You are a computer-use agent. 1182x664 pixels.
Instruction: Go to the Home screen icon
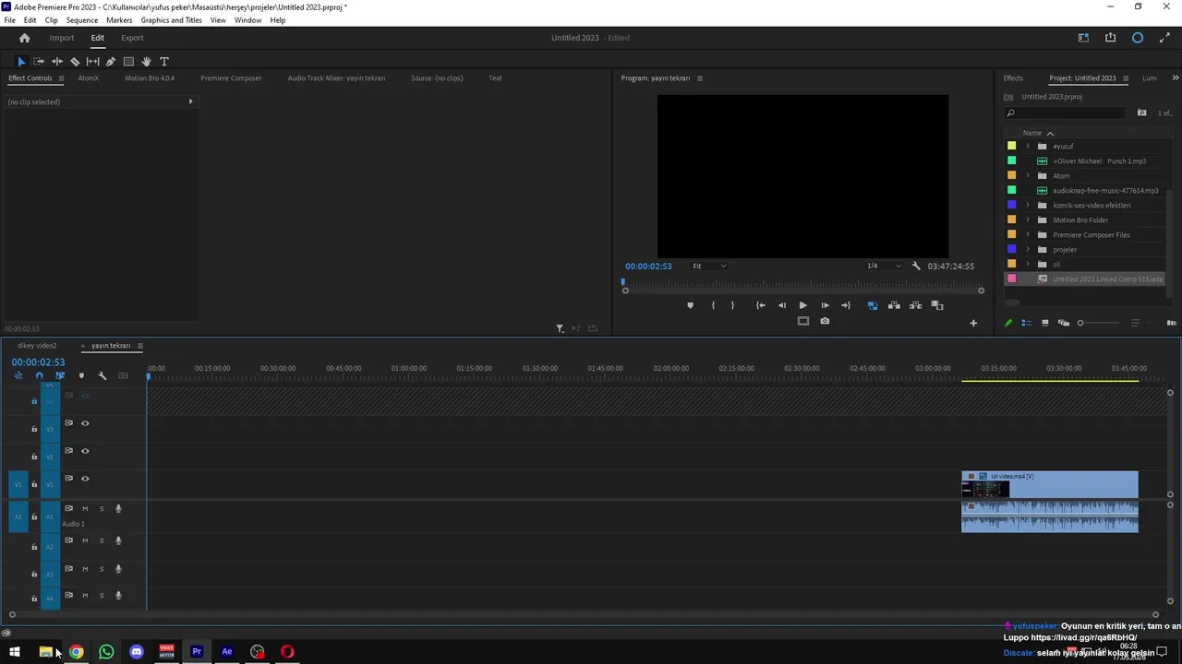point(25,38)
